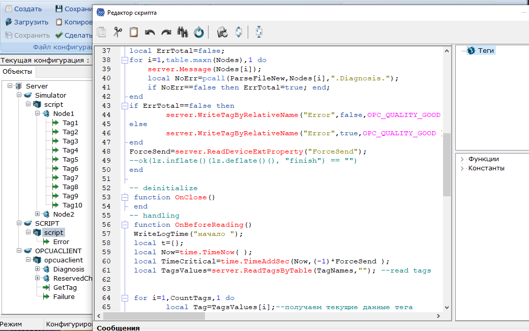Expand the Константы list

pos(462,168)
